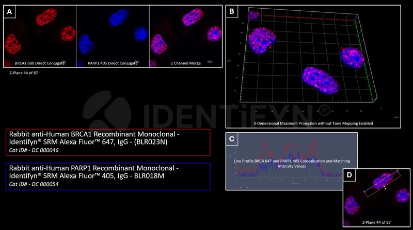413x230 pixels.
Task: Click the panel A label
Action: coord(9,11)
